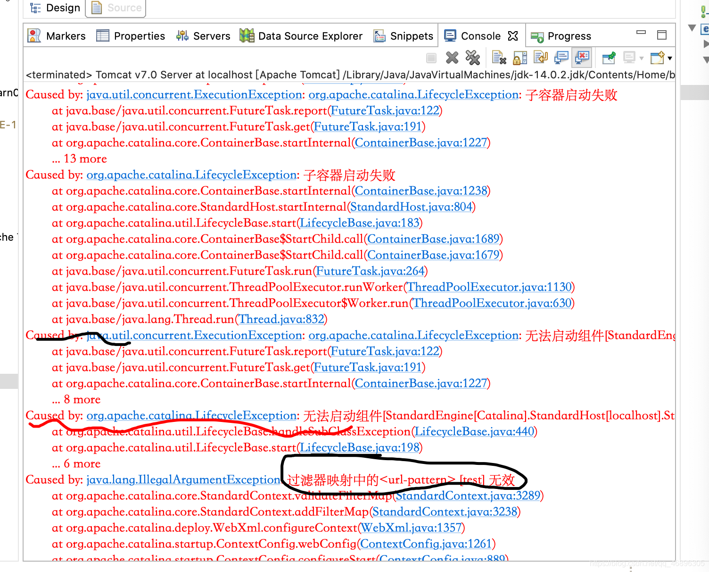709x572 pixels.
Task: Open StandardHost.java:804 link
Action: 411,207
